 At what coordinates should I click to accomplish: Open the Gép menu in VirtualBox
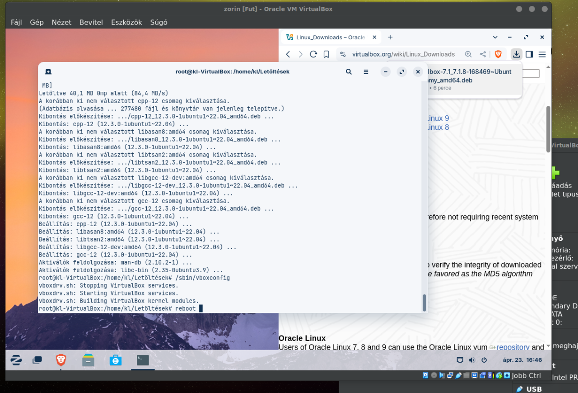(37, 22)
